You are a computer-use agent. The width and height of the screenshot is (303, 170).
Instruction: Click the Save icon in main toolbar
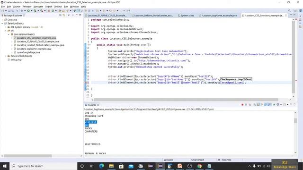click(9, 11)
